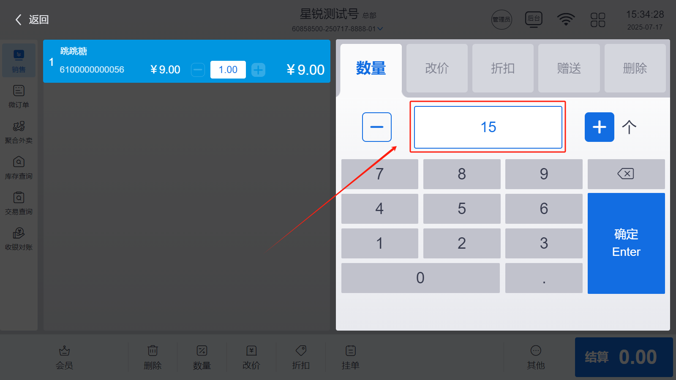
Task: Open the 微订单 sidebar icon
Action: point(19,91)
